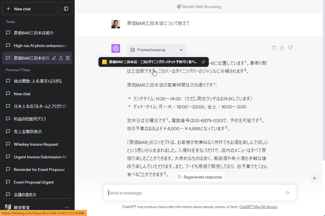The height and width of the screenshot is (216, 325).
Task: Open external link icon in citation tooltip
Action: pyautogui.click(x=203, y=62)
